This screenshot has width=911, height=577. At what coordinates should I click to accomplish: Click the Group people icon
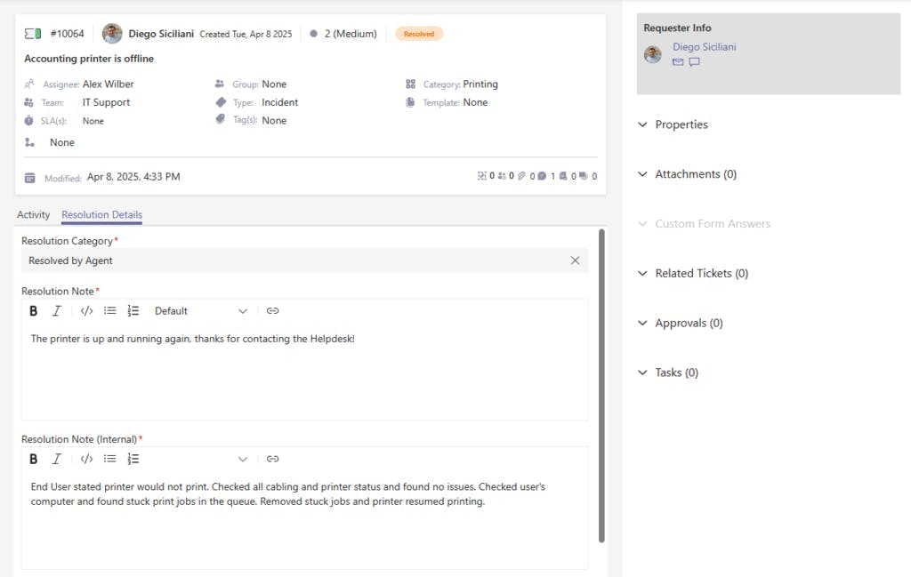(x=220, y=84)
